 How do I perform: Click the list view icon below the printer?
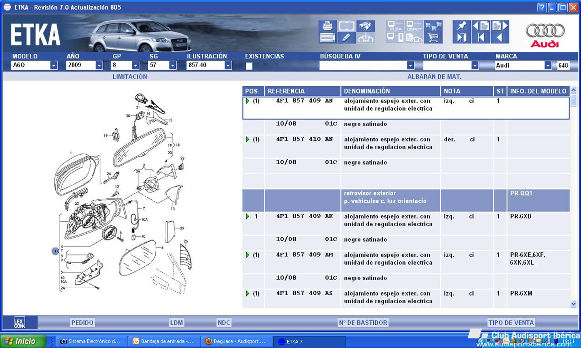pyautogui.click(x=327, y=38)
